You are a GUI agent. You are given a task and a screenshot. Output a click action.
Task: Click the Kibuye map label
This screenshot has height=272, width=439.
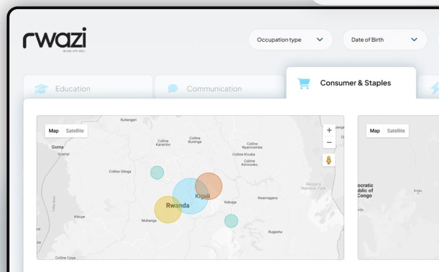coord(80,216)
